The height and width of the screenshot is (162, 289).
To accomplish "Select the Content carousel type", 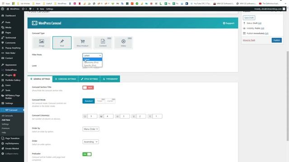I will 103,43.
